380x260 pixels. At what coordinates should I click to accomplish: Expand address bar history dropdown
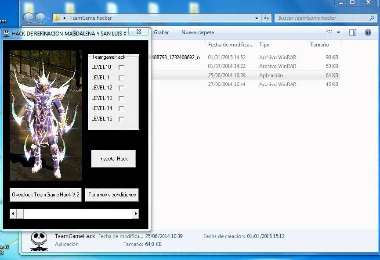point(257,18)
